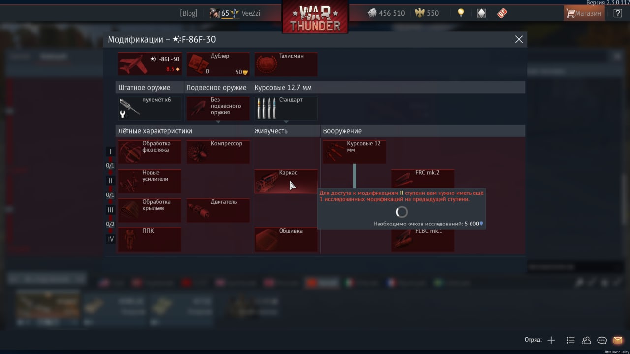The width and height of the screenshot is (630, 354).
Task: Select FLBC mk.1 bomb modification
Action: pyautogui.click(x=423, y=240)
